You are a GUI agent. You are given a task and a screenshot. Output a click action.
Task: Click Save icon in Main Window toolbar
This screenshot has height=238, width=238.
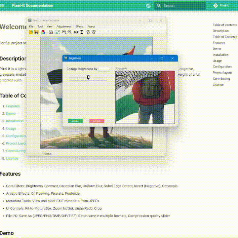tap(36, 32)
